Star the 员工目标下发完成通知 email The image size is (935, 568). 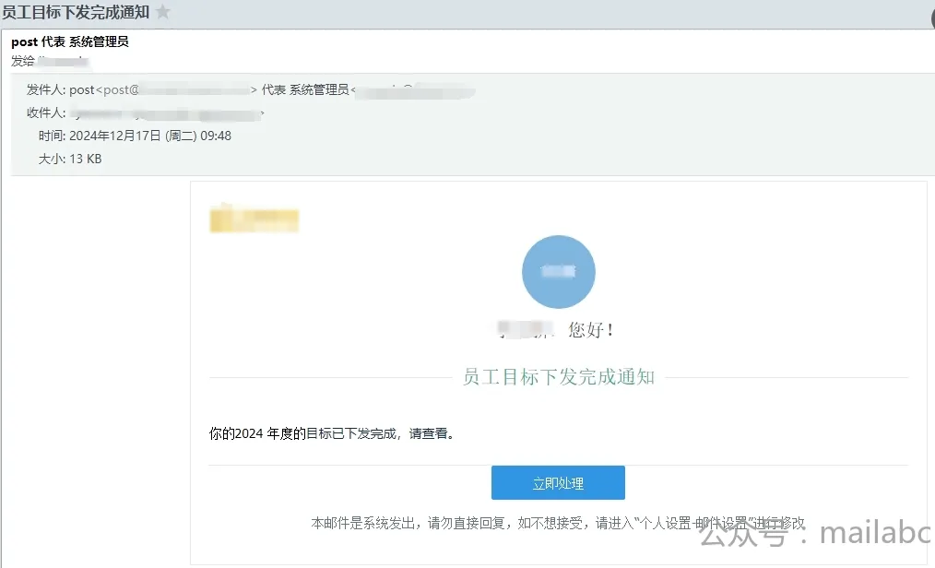163,11
